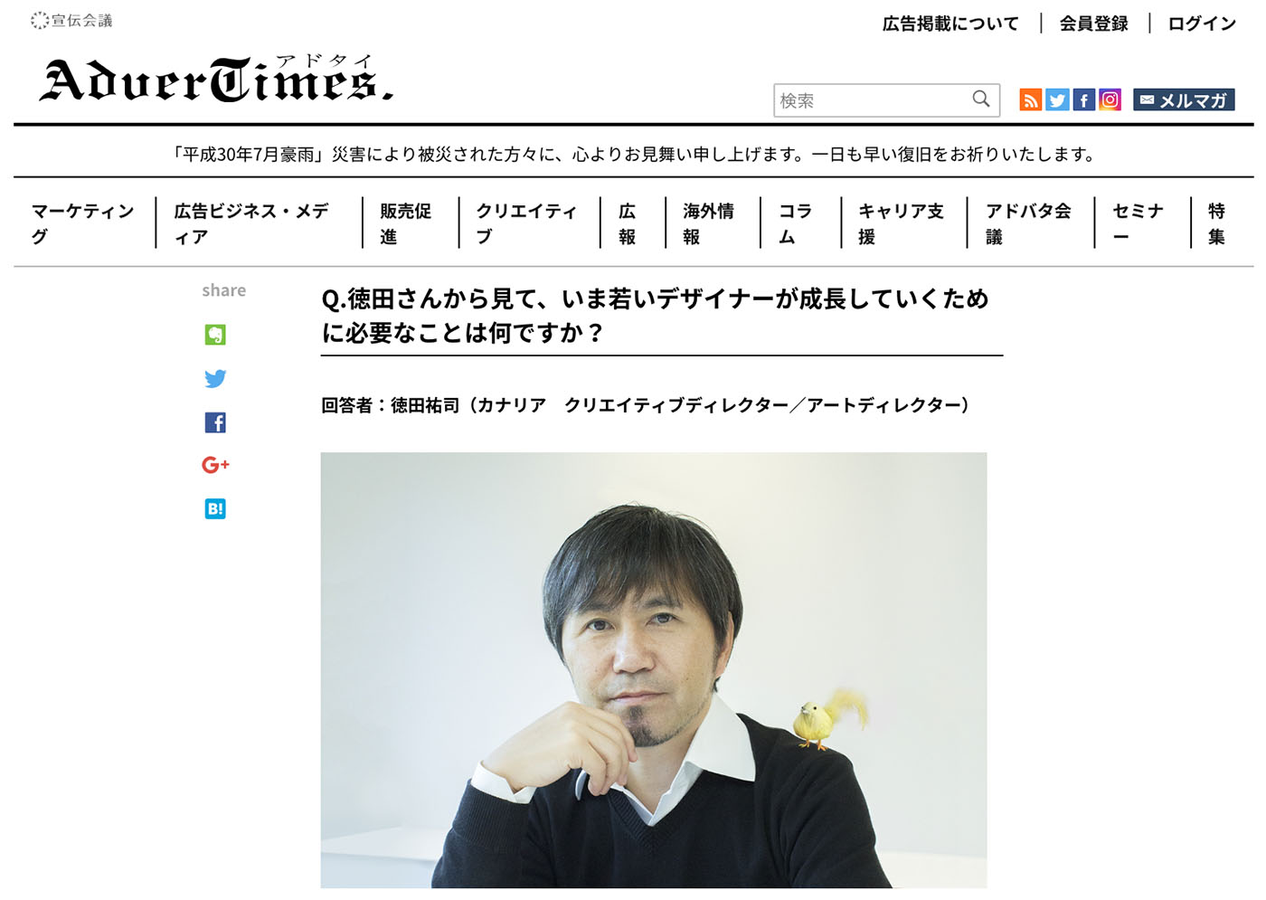This screenshot has height=900, width=1266.
Task: Share article on Twitter sidebar icon
Action: pyautogui.click(x=215, y=378)
